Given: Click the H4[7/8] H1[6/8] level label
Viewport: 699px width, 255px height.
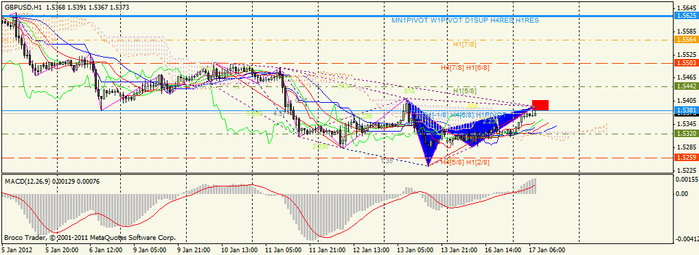Looking at the screenshot, I should coord(466,68).
